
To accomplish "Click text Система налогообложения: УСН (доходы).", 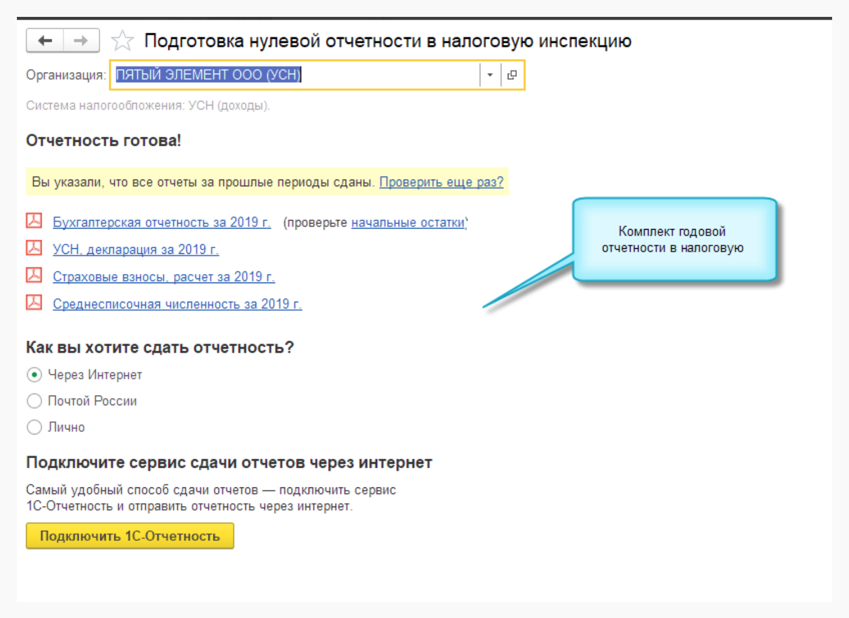I will pyautogui.click(x=148, y=106).
